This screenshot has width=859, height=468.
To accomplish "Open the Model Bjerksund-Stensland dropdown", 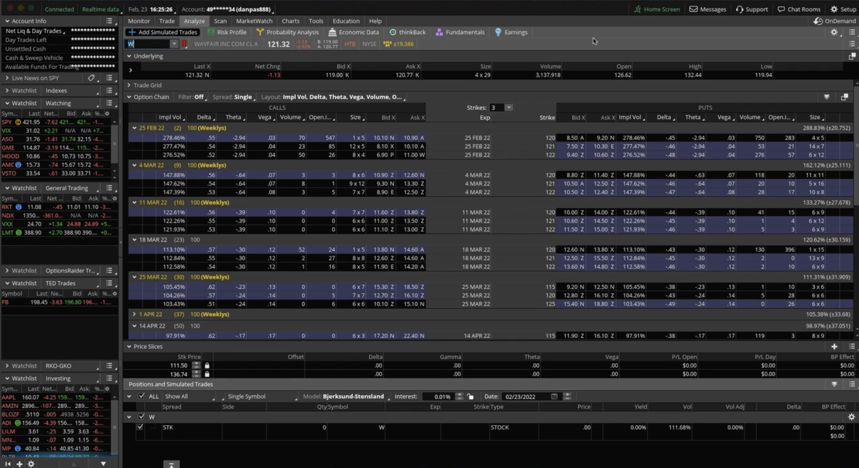I will (346, 397).
